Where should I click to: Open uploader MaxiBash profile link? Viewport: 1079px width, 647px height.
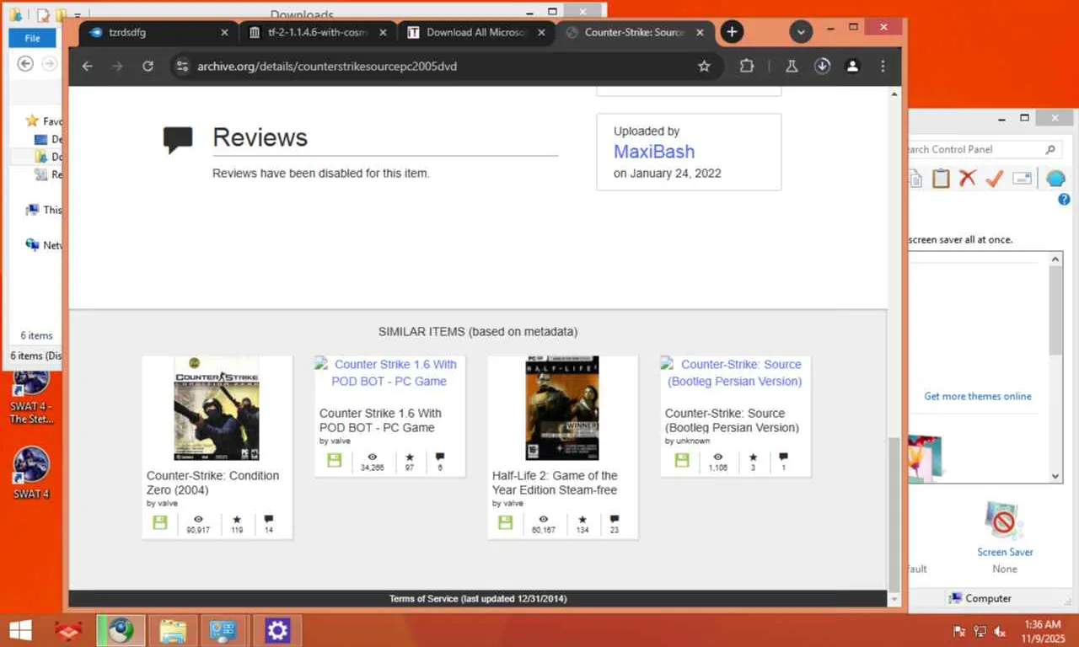(654, 152)
